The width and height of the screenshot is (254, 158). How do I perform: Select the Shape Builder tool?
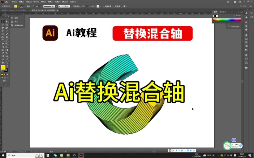(3, 47)
